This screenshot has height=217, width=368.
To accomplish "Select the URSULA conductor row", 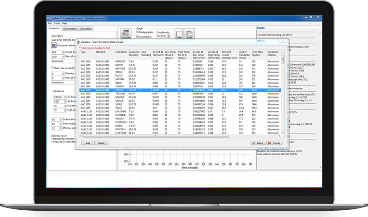I will [x=180, y=101].
